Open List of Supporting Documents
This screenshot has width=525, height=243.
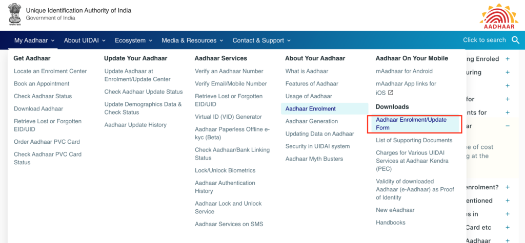click(414, 140)
